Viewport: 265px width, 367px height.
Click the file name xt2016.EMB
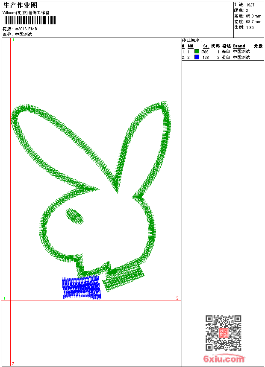(x=26, y=29)
